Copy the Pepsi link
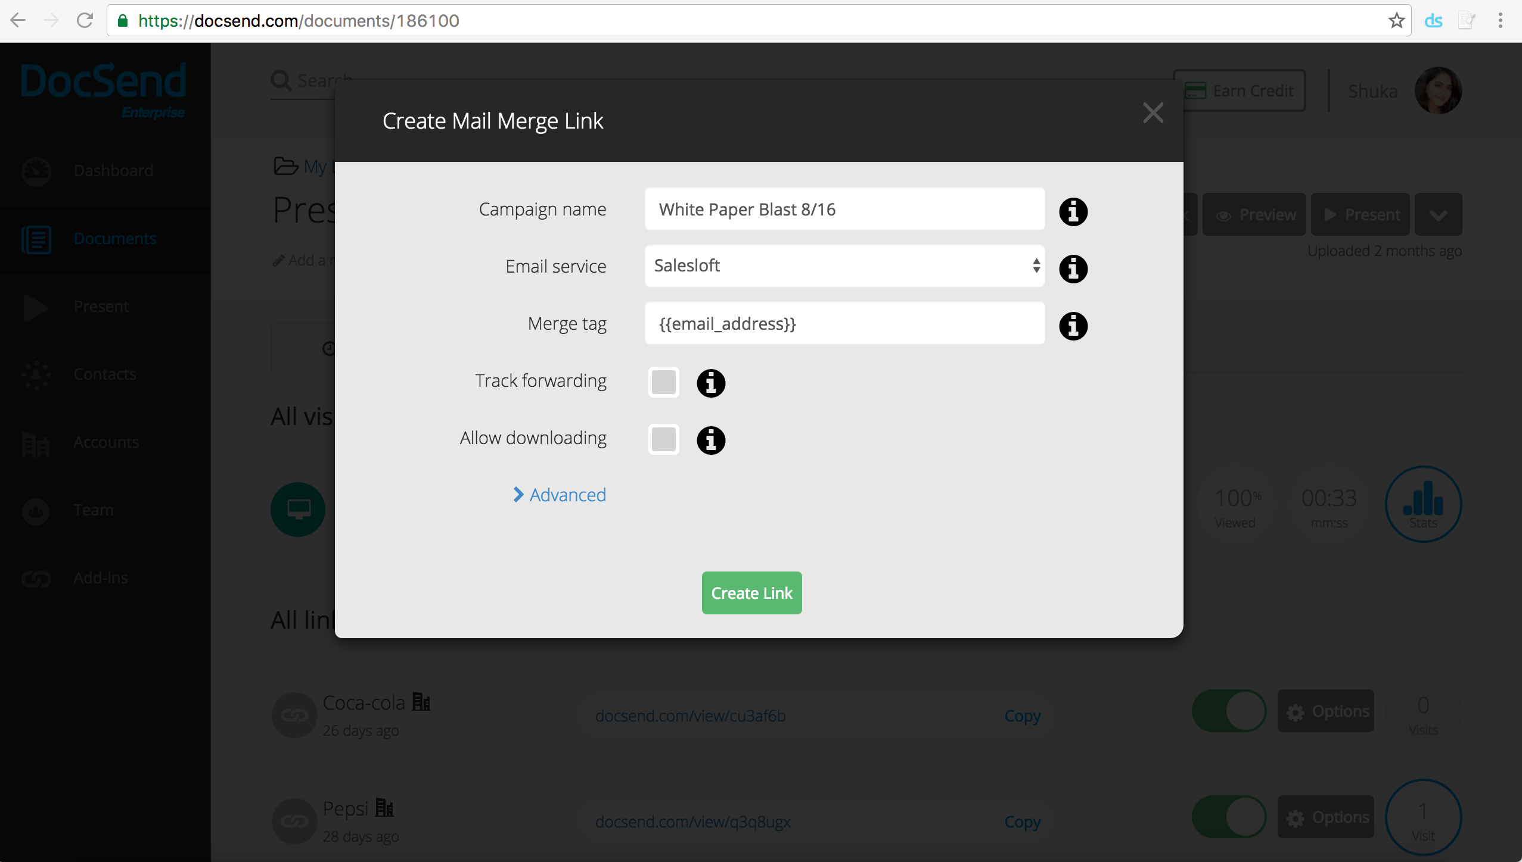Screen dimensions: 1522x862 [1023, 822]
